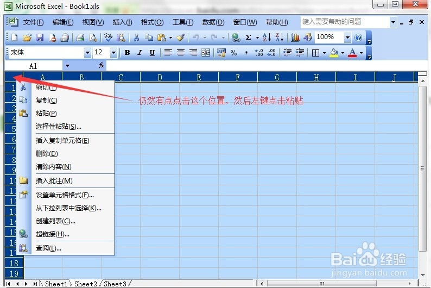
Task: Save the workbook with the floppy disk icon
Action: point(40,37)
